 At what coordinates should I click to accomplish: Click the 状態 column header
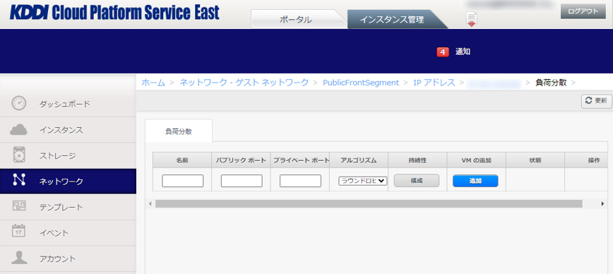click(535, 160)
